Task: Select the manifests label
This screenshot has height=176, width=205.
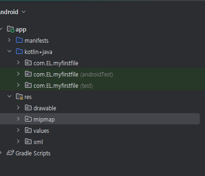Action: click(36, 41)
